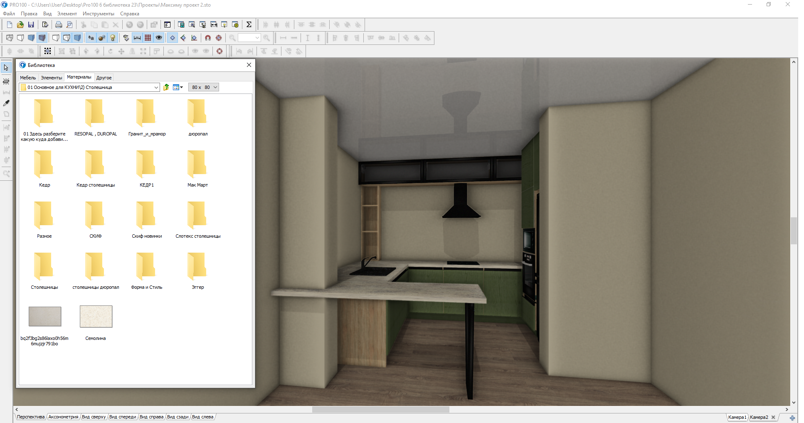Toggle dimensions display in the toolbar
The image size is (804, 423).
coord(137,38)
